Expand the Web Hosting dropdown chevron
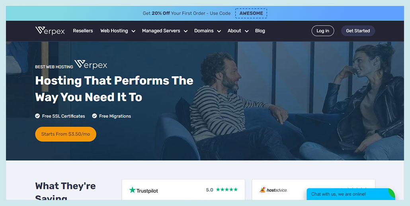 point(133,31)
